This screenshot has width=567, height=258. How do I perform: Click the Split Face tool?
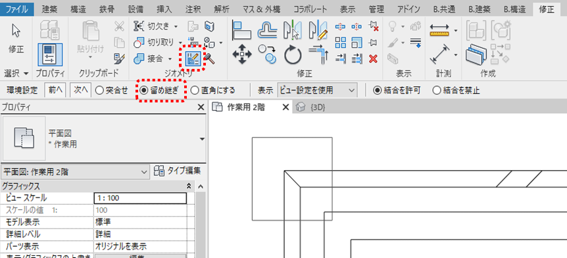pyautogui.click(x=209, y=26)
